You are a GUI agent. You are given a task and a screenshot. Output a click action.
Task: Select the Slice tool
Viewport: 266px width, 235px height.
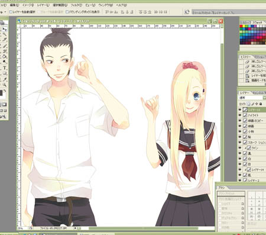click(x=5, y=40)
